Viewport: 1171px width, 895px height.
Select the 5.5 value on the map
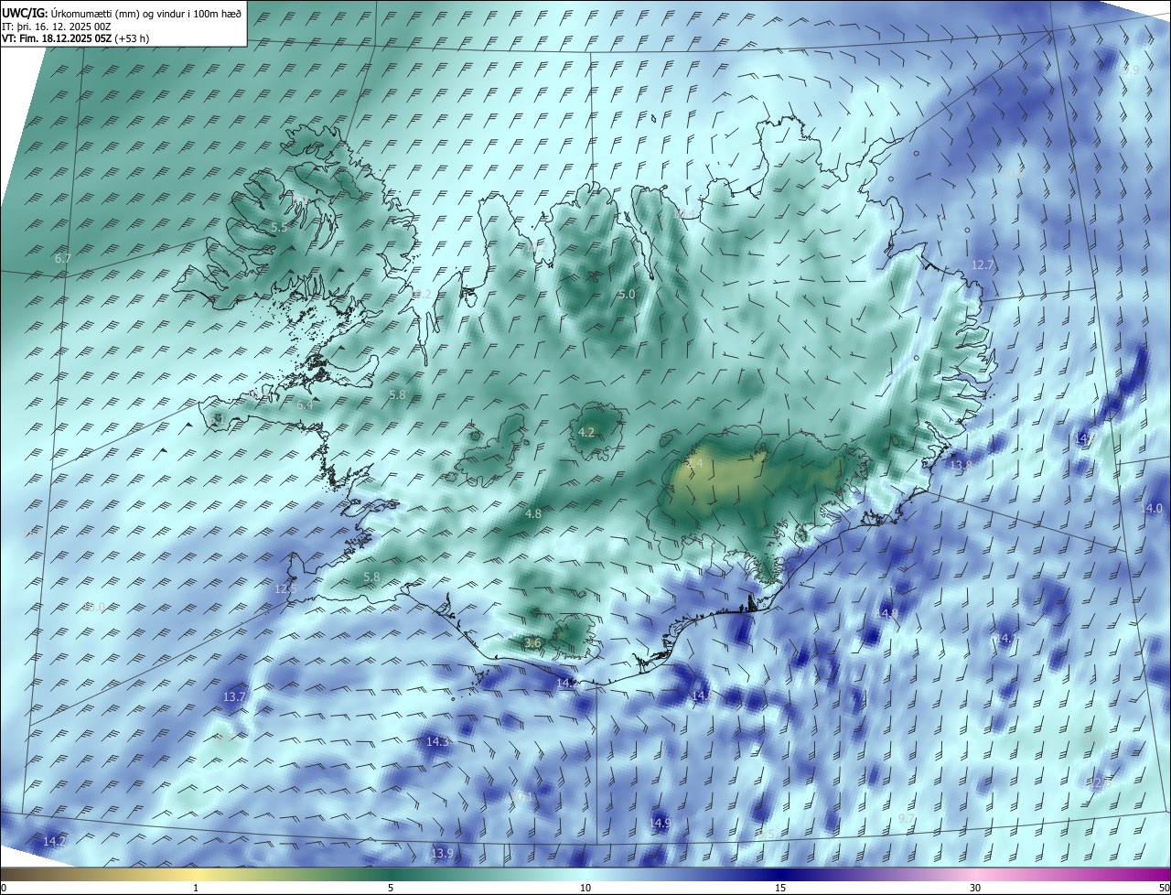coord(279,227)
